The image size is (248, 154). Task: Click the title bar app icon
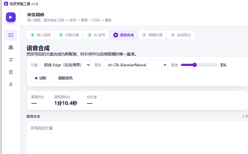click(x=6, y=4)
